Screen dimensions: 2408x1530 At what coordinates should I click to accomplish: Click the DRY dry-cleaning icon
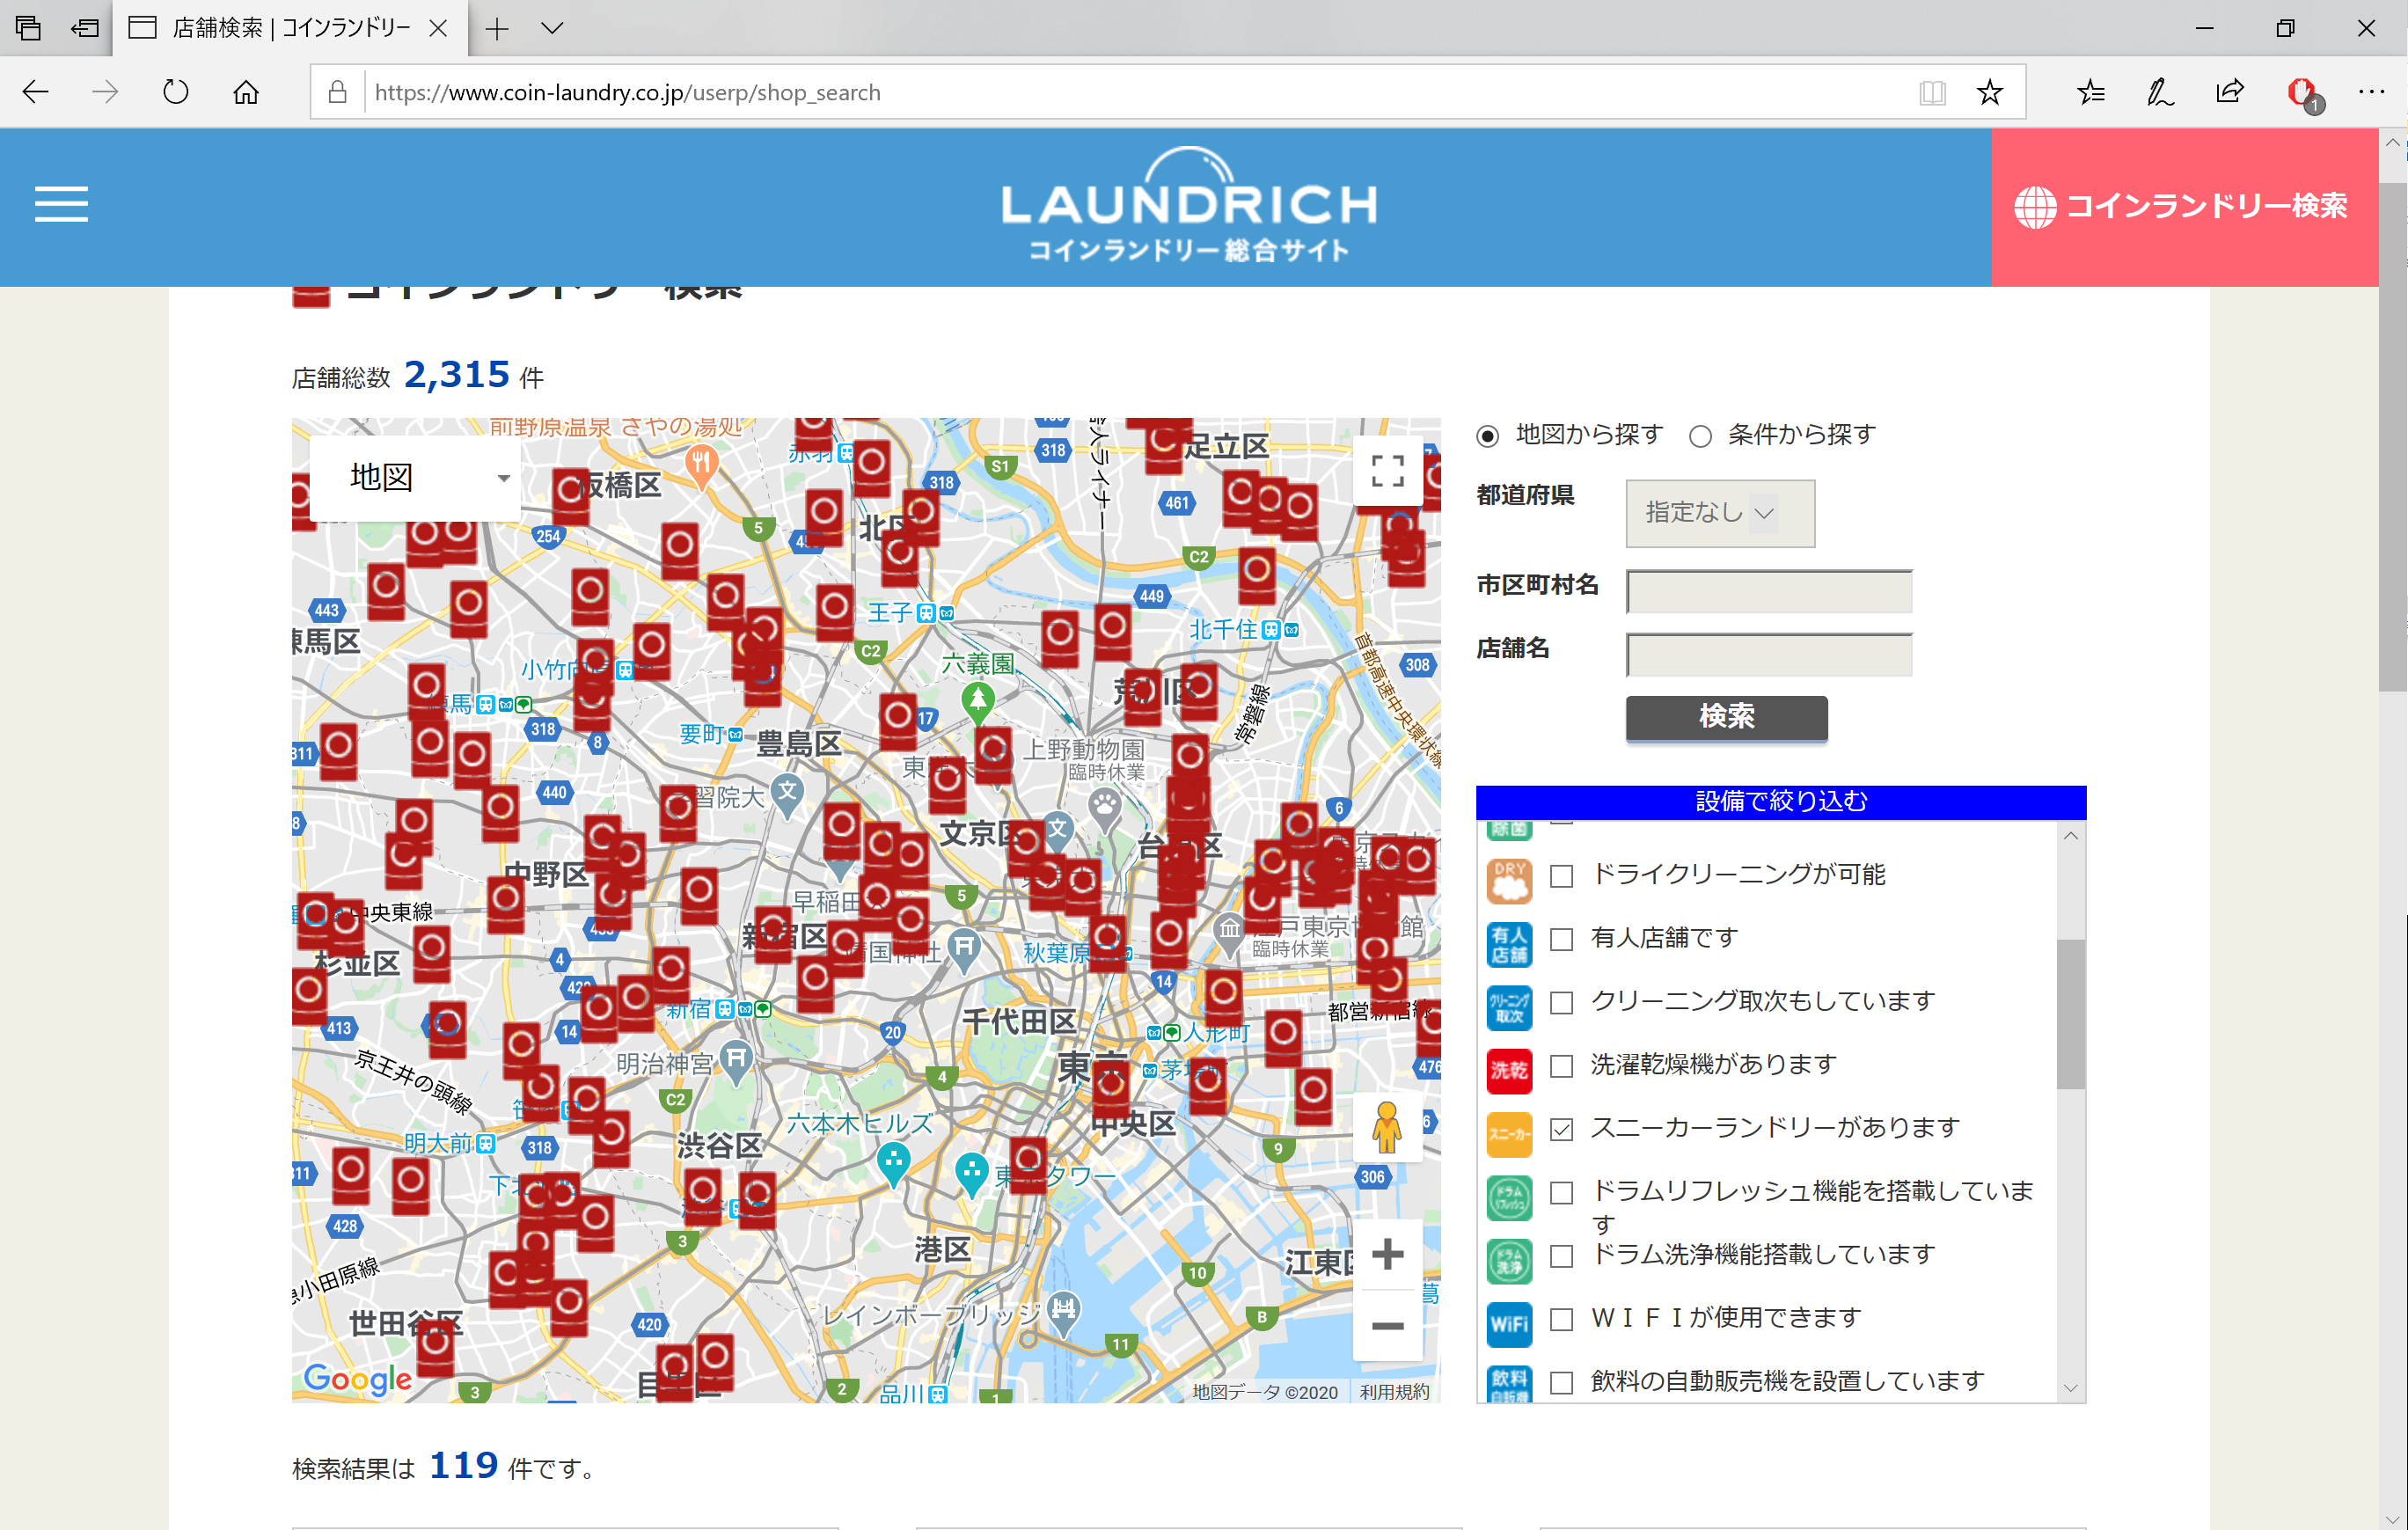point(1509,881)
